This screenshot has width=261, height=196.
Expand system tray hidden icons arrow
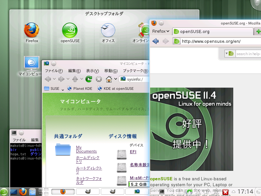coord(234,191)
